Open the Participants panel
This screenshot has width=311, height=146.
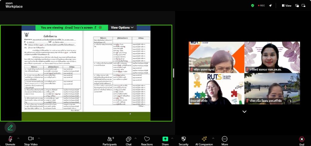(110, 141)
